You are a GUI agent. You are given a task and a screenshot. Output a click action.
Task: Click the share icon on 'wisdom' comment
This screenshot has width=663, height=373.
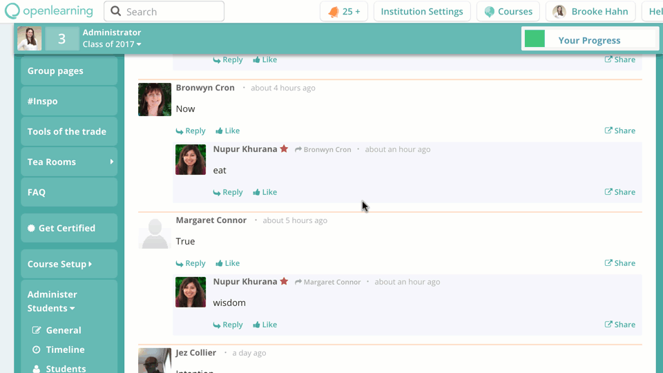pyautogui.click(x=608, y=324)
